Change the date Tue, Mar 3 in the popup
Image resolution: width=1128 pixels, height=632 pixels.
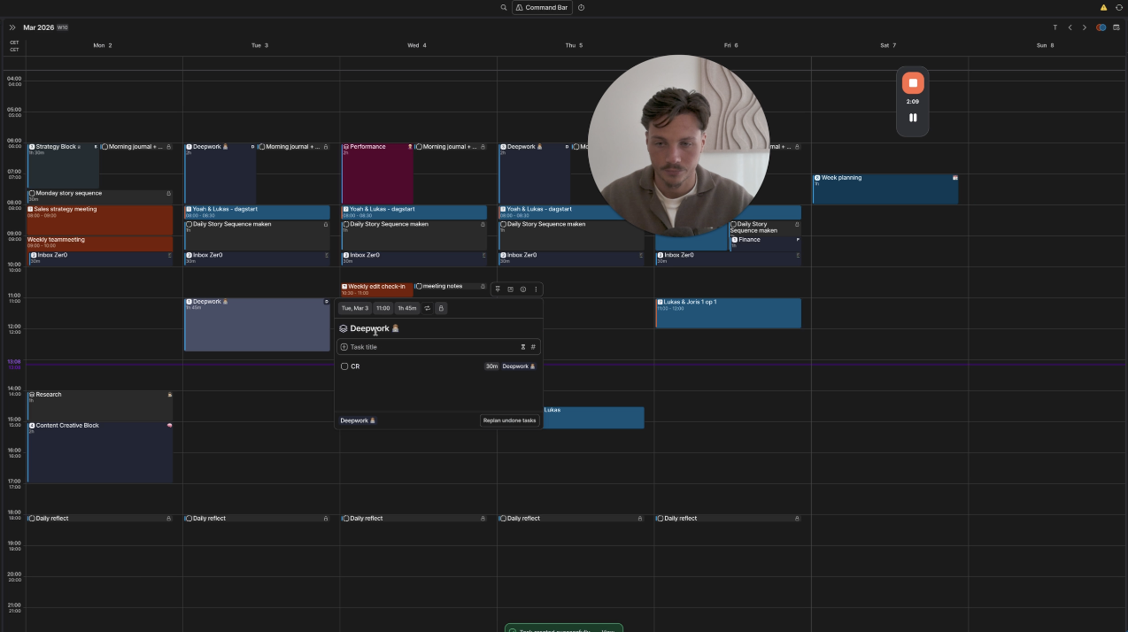354,308
